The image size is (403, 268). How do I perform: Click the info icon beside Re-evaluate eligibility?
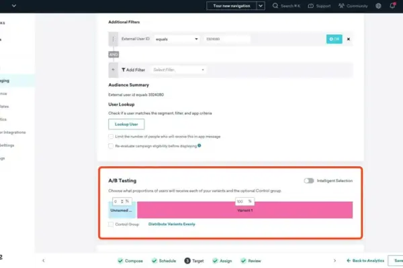coord(199,145)
